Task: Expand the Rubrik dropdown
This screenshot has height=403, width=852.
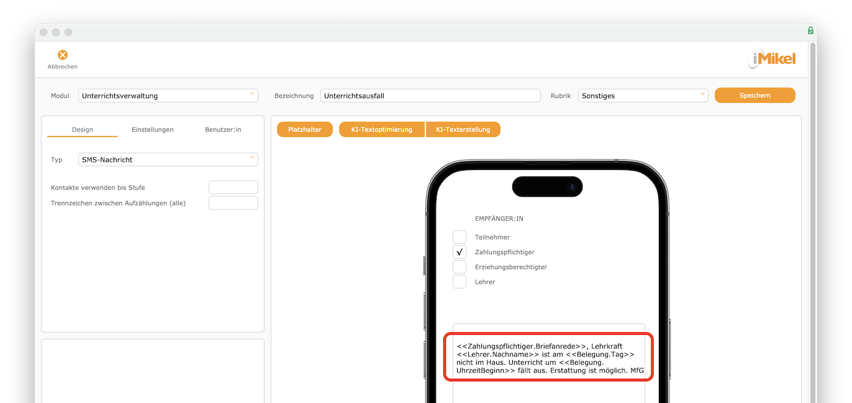Action: 643,95
